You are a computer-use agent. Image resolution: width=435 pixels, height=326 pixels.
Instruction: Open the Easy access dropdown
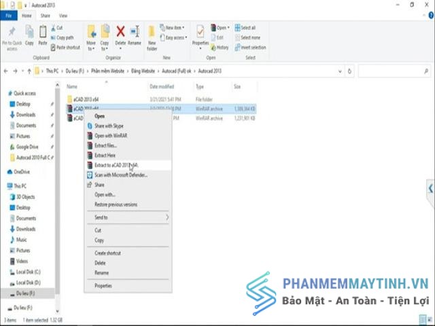click(174, 37)
